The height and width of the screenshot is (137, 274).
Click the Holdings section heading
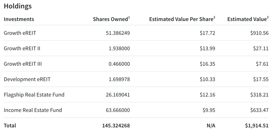(x=18, y=6)
